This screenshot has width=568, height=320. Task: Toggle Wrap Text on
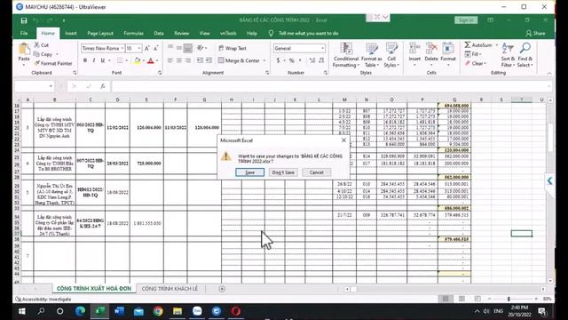point(233,48)
